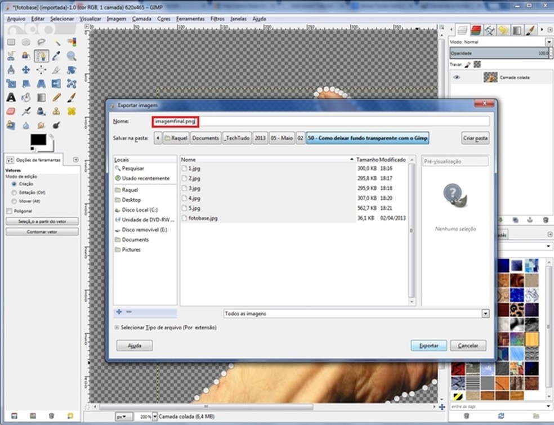Open Opções de ferramentas tab menu arrow

(75, 160)
